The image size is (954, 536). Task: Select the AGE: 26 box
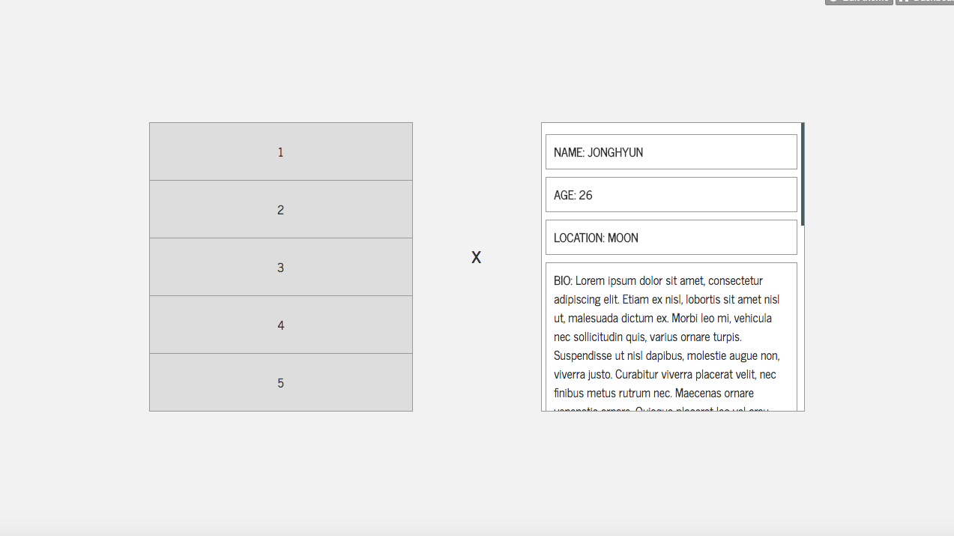671,195
